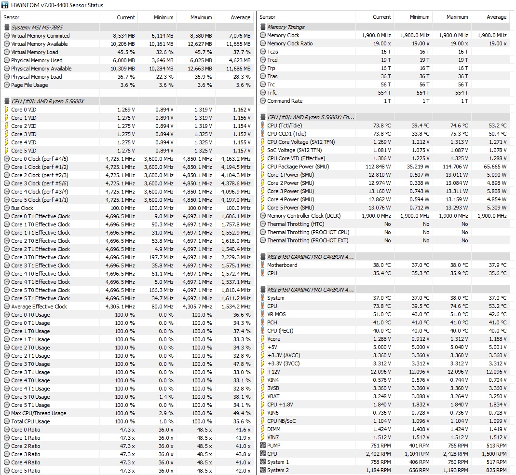This screenshot has height=475, width=516.
Task: Select the Average Effective Clock row
Action: (128, 307)
